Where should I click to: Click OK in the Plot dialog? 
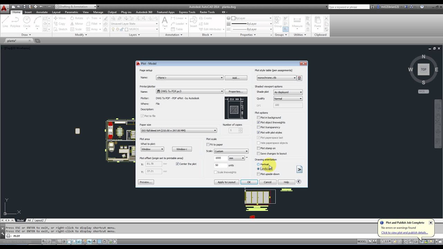pyautogui.click(x=249, y=182)
